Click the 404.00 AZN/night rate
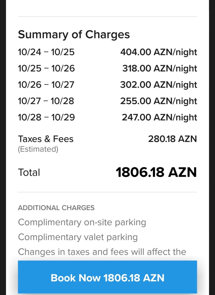This screenshot has width=215, height=295. click(x=158, y=52)
